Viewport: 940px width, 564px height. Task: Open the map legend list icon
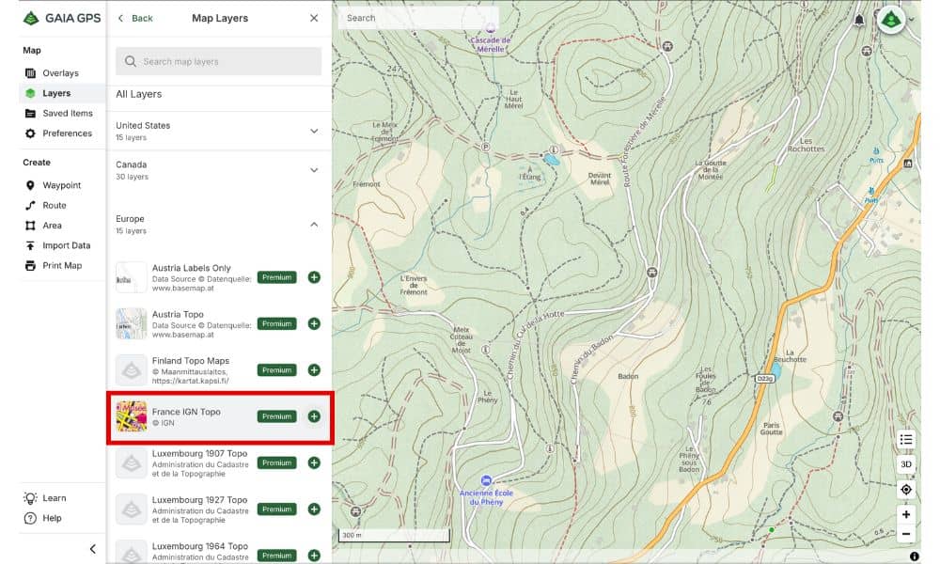(905, 439)
